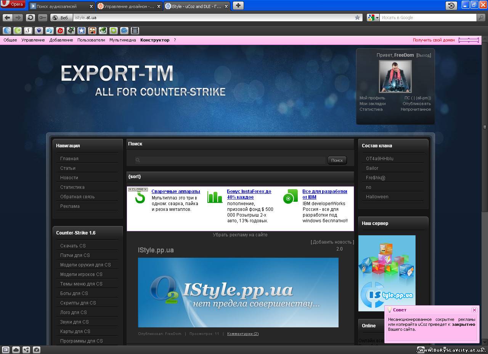Click the browser forward arrow

[18, 18]
